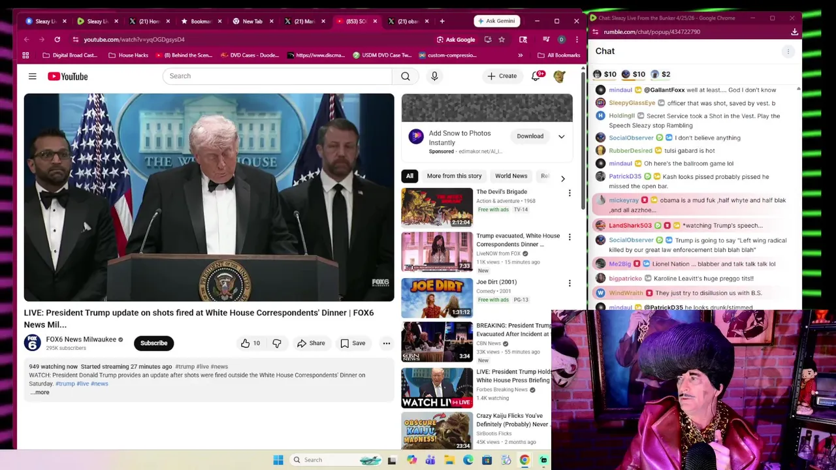Open Forbes Breaking News live thumbnail
Viewport: 836px width, 470px height.
437,388
